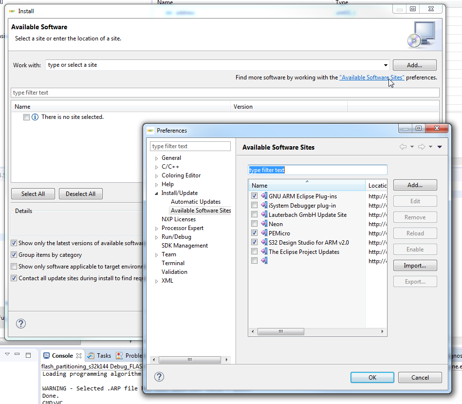Open NXP Licenses preference page

click(179, 219)
